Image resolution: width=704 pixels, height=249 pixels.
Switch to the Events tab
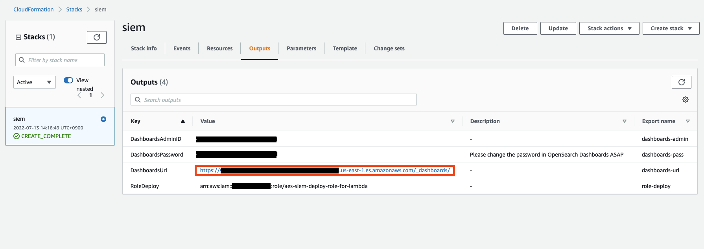click(182, 48)
